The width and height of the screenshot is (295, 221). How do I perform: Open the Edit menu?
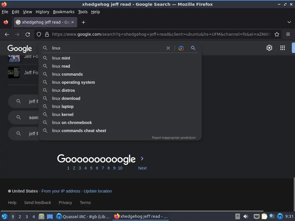pyautogui.click(x=16, y=12)
